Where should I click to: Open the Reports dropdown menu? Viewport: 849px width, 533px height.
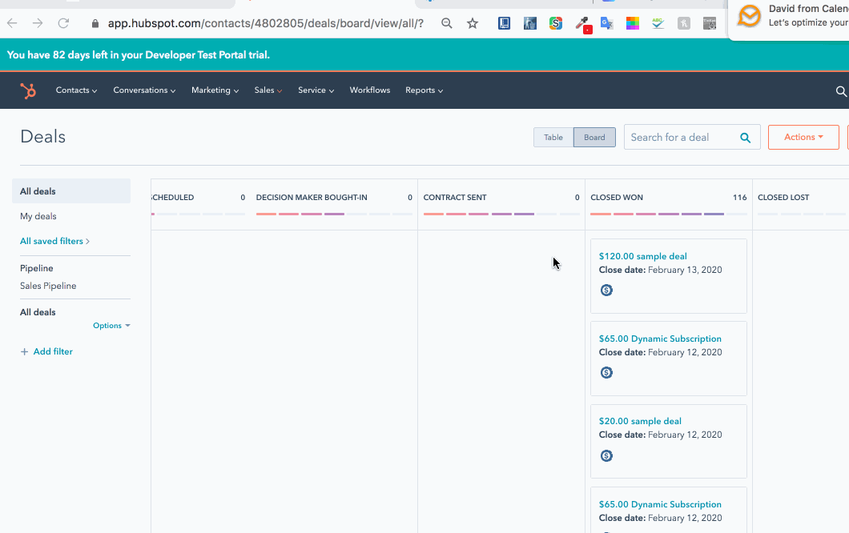424,90
